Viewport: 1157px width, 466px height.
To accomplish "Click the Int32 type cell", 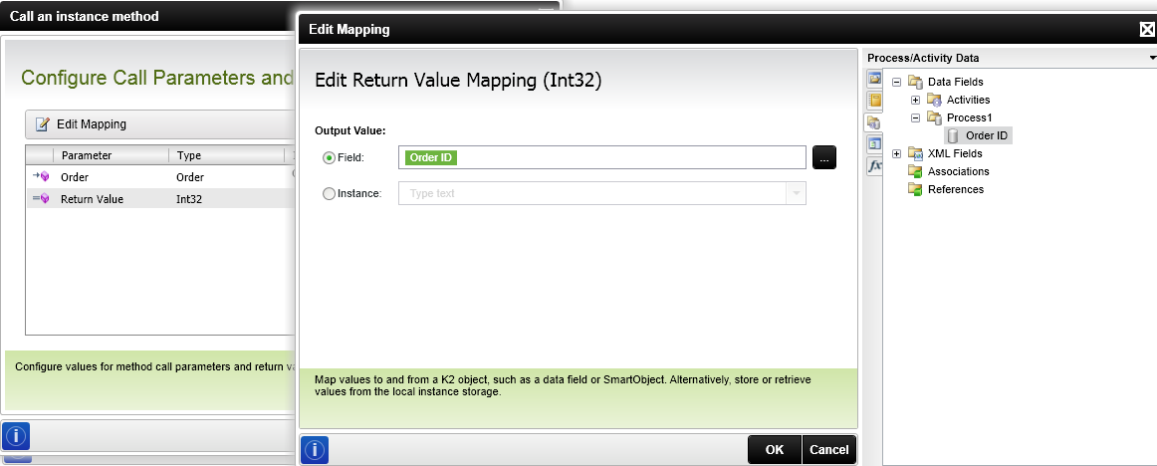I will click(x=189, y=199).
